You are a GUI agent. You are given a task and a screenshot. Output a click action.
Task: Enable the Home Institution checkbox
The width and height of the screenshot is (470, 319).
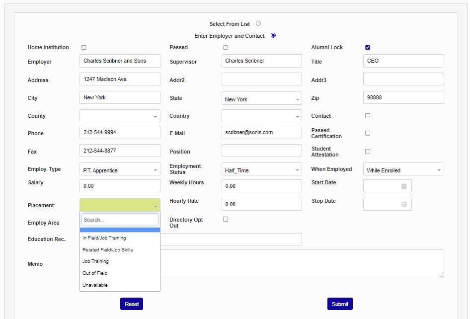pos(84,48)
